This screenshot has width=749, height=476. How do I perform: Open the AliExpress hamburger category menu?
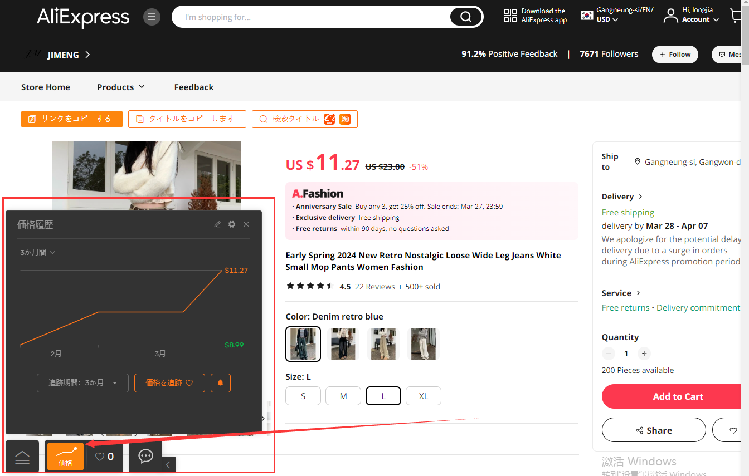152,17
